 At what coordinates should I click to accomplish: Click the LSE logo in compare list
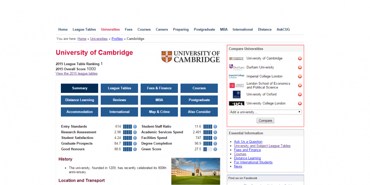point(236,86)
